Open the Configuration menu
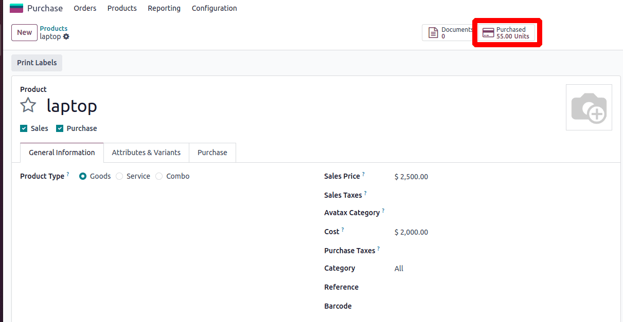This screenshot has height=322, width=623. [x=214, y=8]
